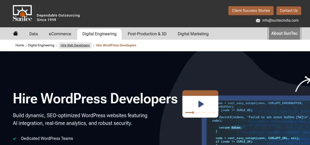Open the Post-Production & 3D menu

(x=147, y=34)
